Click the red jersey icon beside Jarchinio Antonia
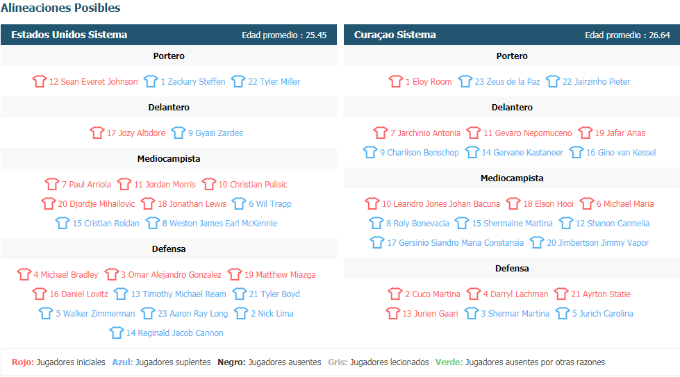Image resolution: width=680 pixels, height=377 pixels. [x=381, y=133]
